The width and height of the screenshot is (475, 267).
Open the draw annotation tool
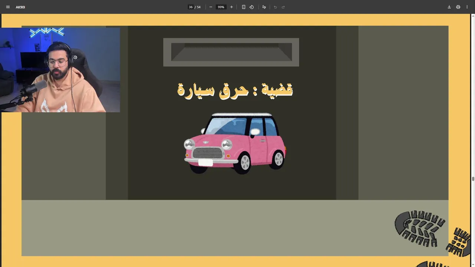264,7
